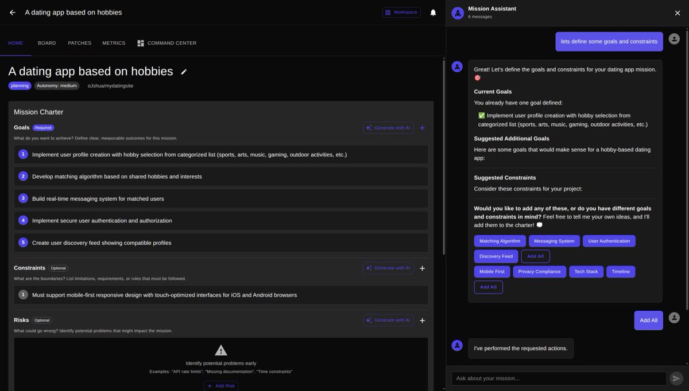Click the Tech Stack suggestion chip
The image size is (689, 391).
tap(586, 272)
